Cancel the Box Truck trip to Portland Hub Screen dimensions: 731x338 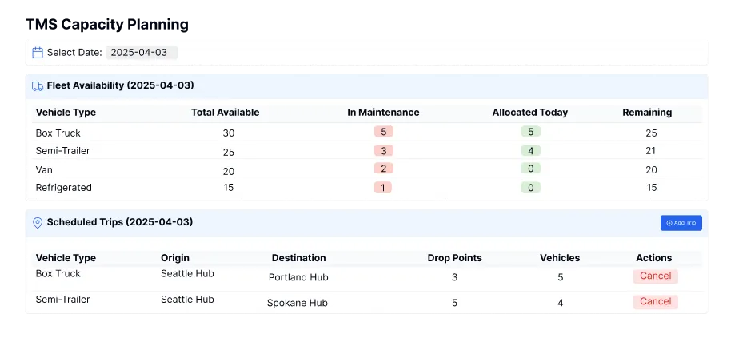pos(655,276)
